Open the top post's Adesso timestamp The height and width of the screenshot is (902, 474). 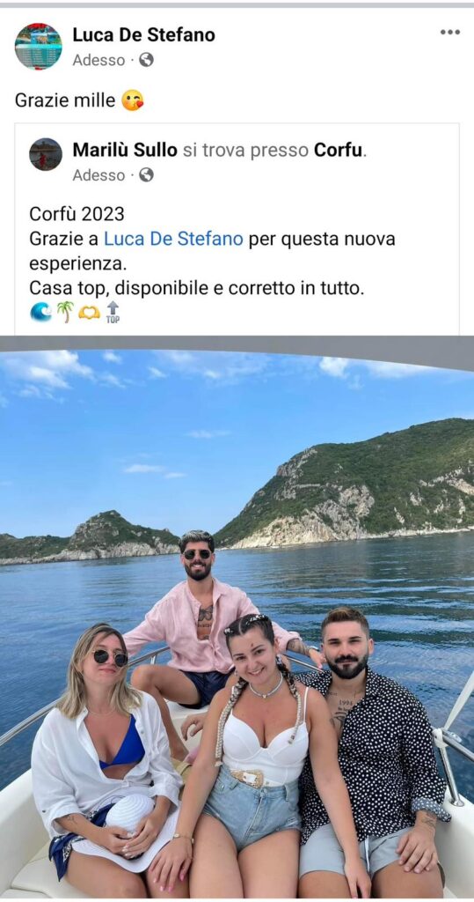click(x=98, y=61)
